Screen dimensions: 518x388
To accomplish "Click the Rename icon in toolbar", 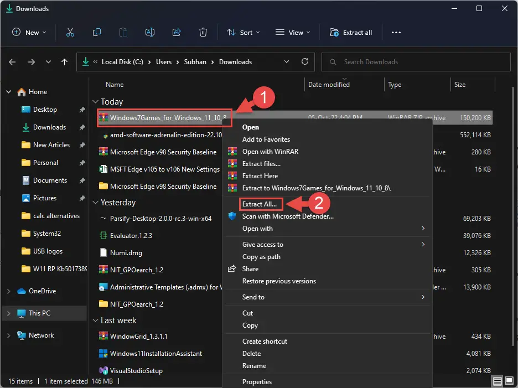I will click(x=150, y=33).
